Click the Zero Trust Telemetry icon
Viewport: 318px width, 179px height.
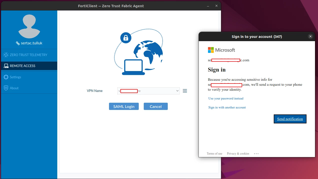click(6, 55)
